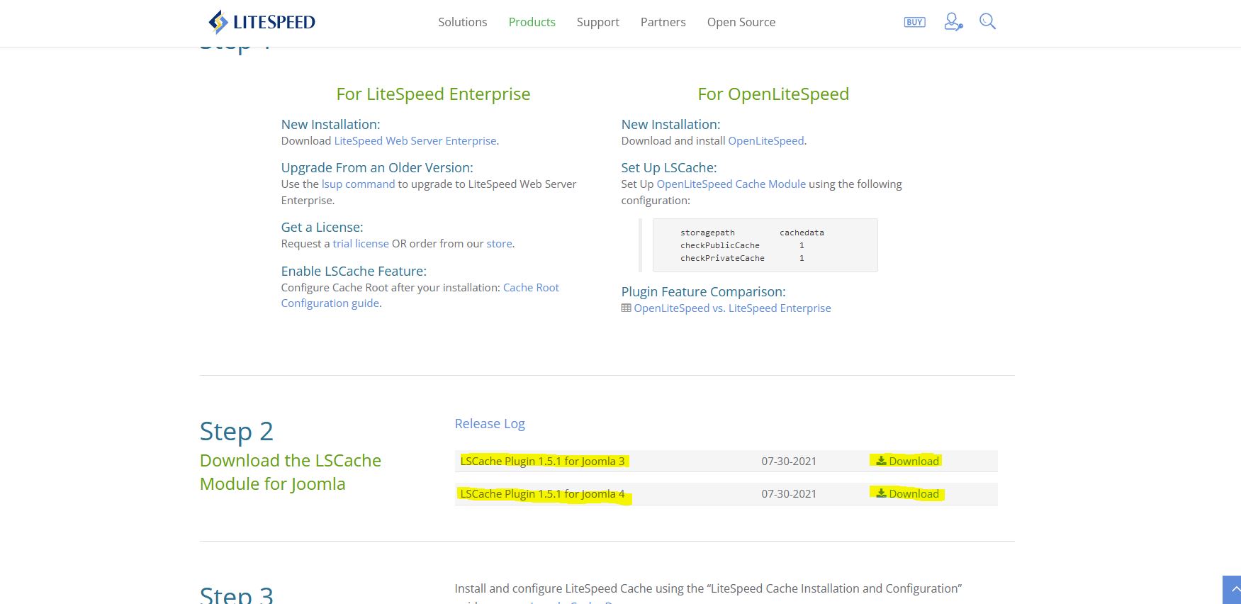This screenshot has height=604, width=1241.
Task: Click the Get a License heading
Action: tap(322, 227)
